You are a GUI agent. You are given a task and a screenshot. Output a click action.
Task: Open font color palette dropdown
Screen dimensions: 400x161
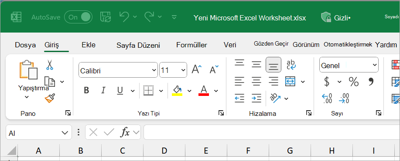pyautogui.click(x=216, y=91)
